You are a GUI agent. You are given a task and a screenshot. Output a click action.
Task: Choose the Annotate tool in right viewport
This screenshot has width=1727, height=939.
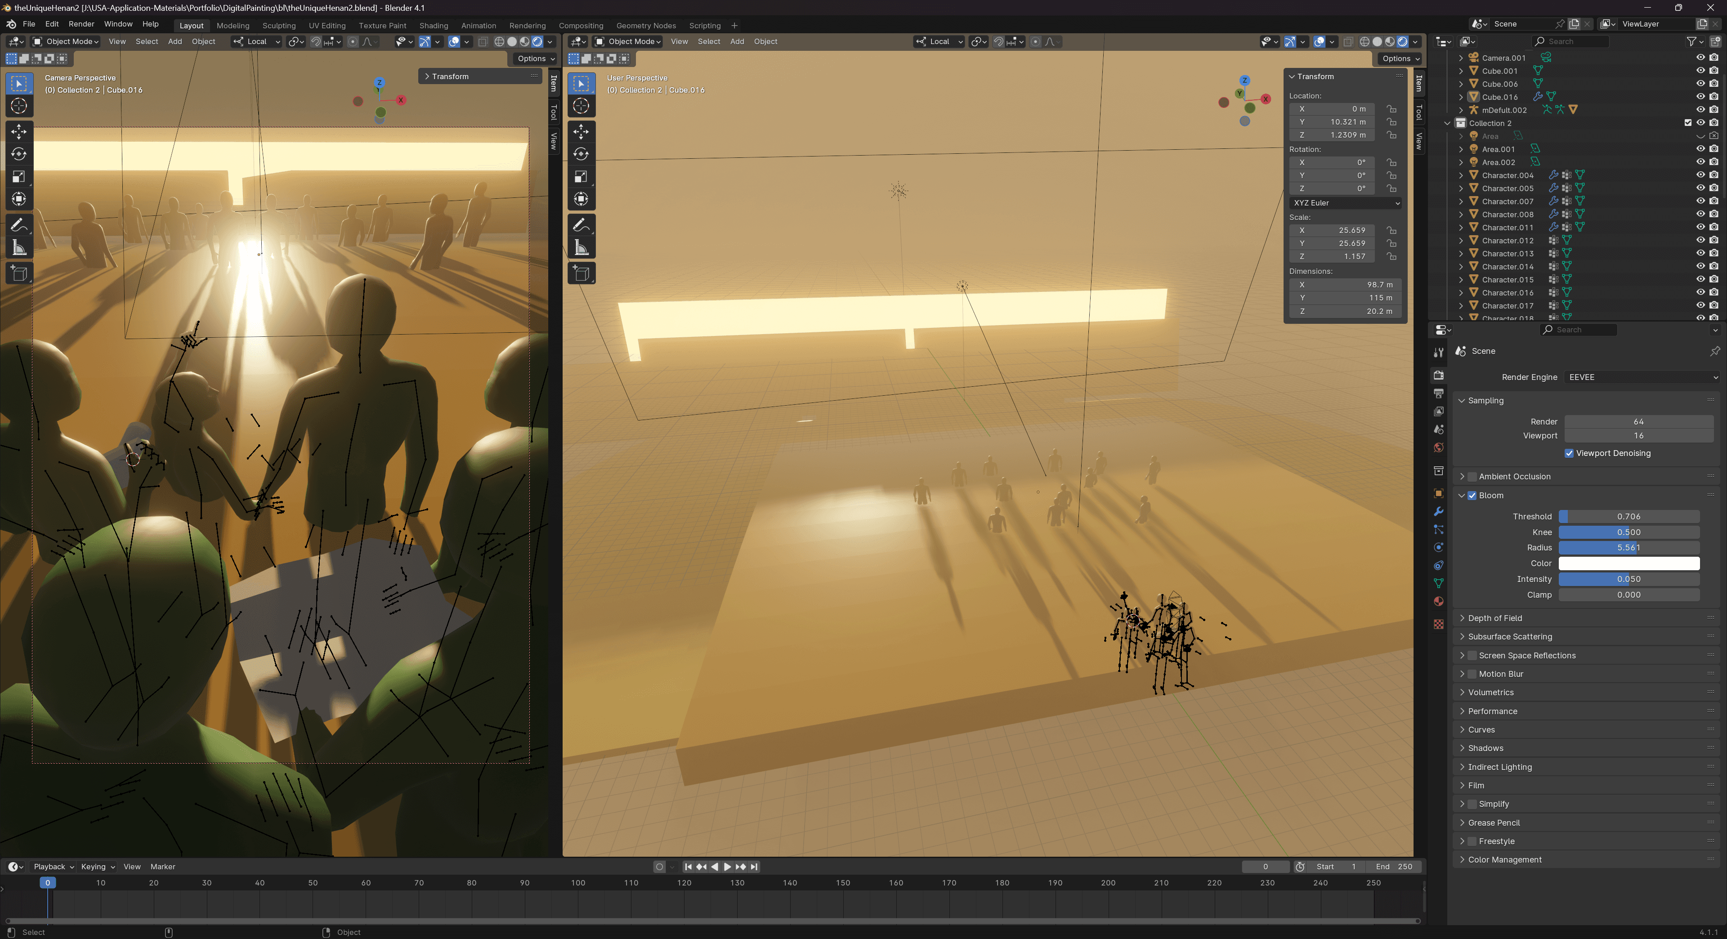pyautogui.click(x=581, y=225)
